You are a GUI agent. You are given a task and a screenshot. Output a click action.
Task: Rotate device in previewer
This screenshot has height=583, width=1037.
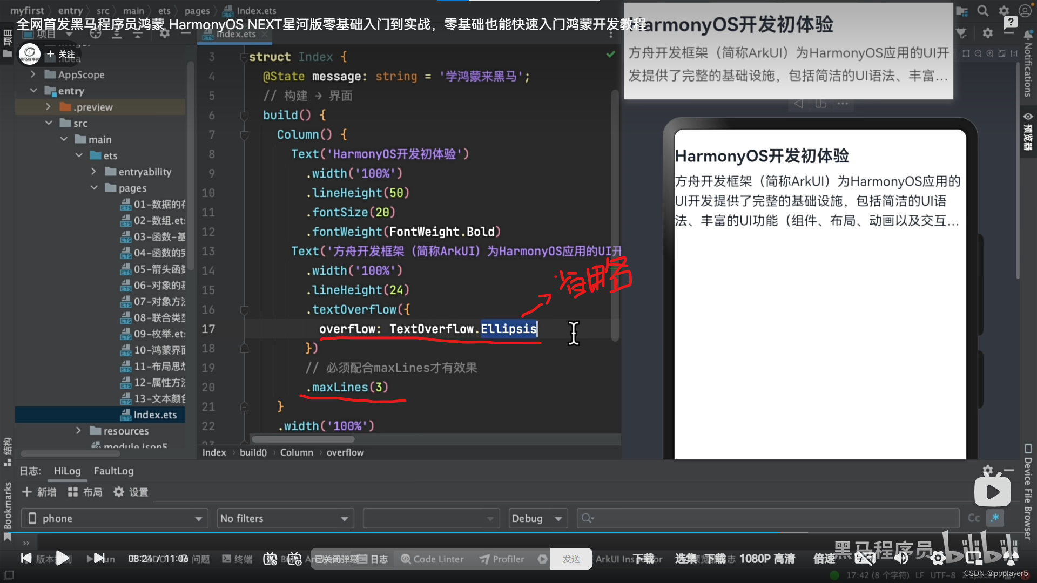821,104
